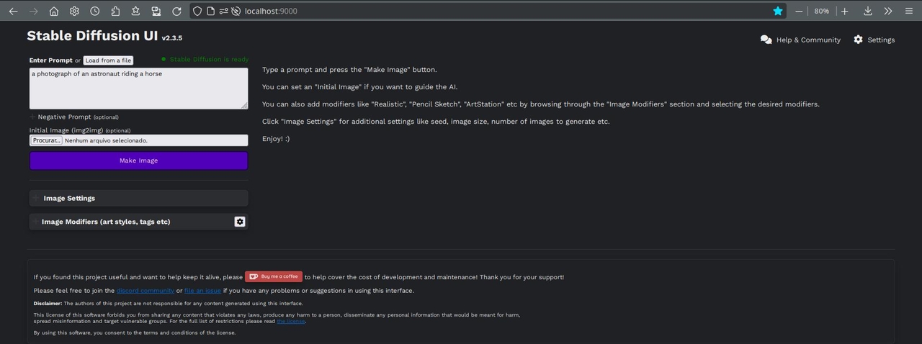Click the Help & Community chat icon

766,40
